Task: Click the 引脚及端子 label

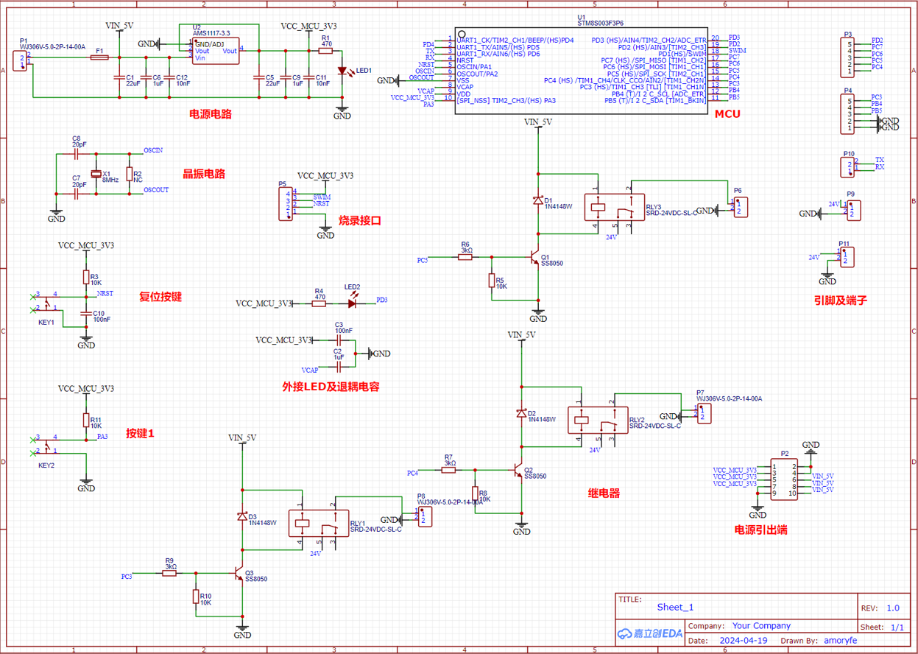Action: [841, 300]
